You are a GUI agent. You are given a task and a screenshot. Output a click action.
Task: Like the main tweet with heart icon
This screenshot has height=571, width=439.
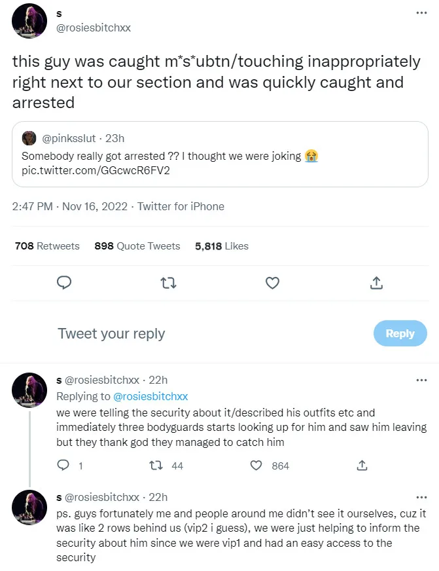pyautogui.click(x=272, y=283)
